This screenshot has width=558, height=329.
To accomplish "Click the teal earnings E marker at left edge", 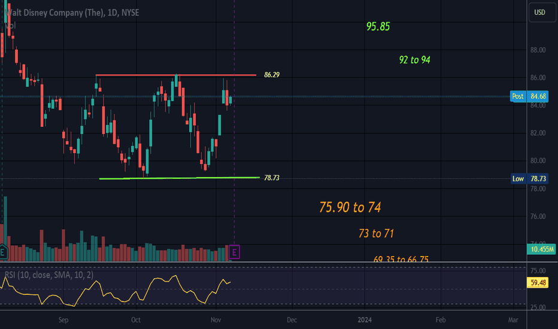I will pos(2,252).
